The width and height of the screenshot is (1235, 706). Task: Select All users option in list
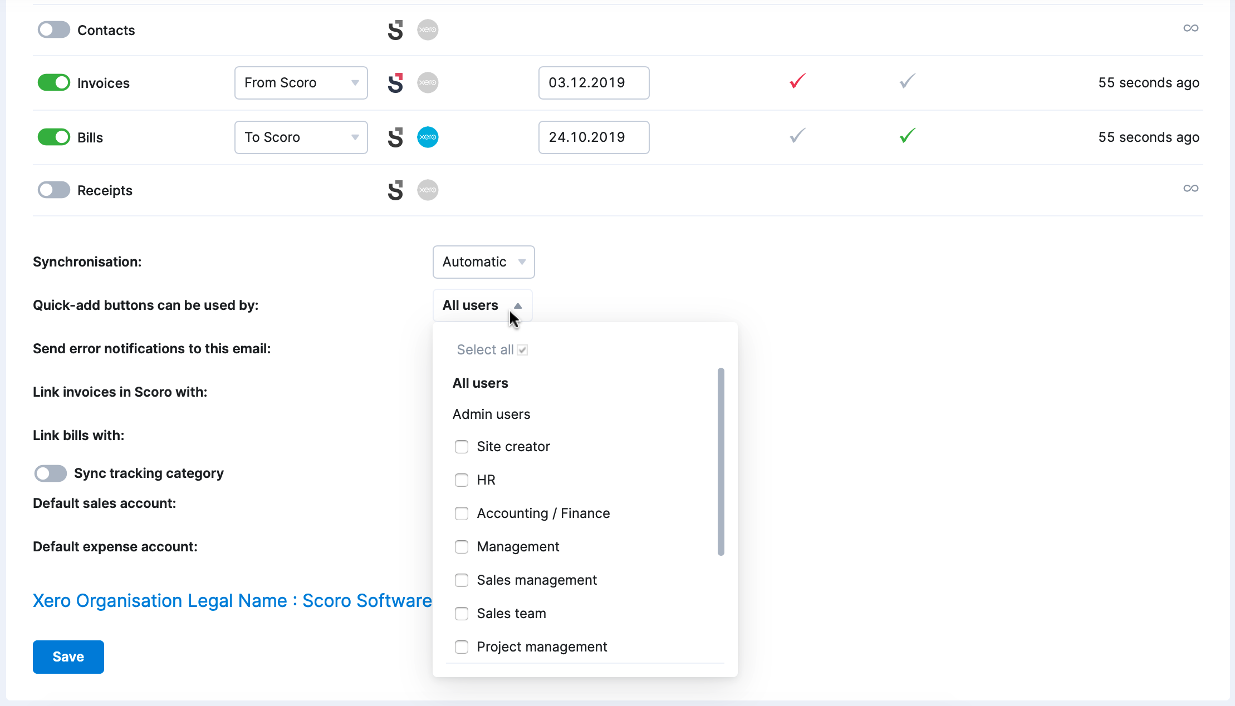tap(481, 383)
